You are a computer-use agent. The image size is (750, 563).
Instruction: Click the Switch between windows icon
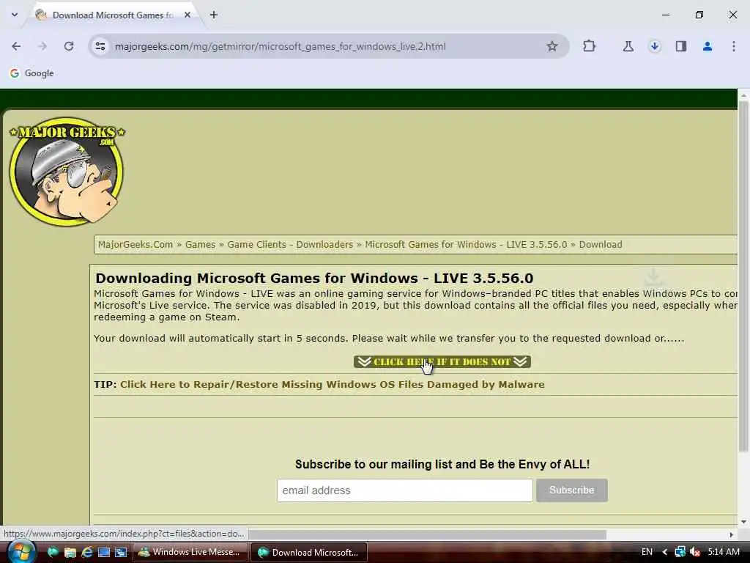pos(121,552)
